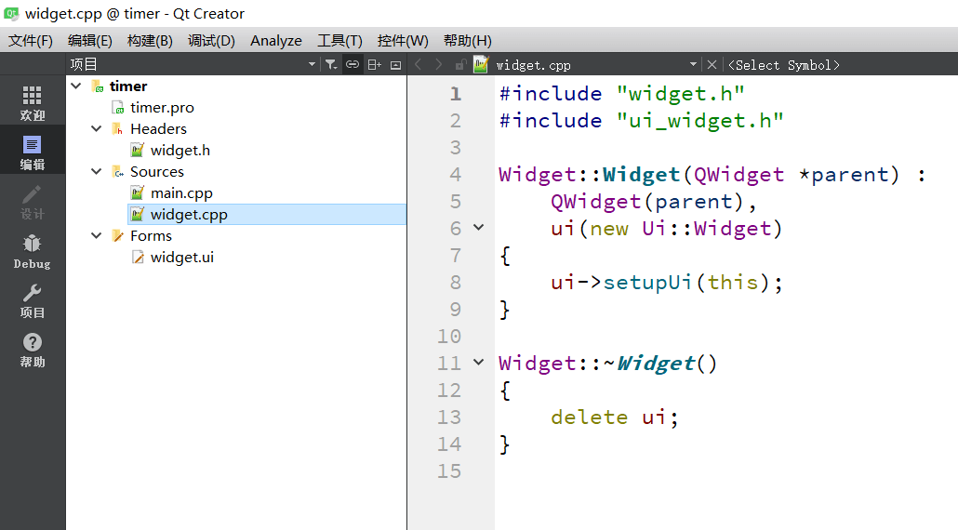Click the filter tree icon
Image resolution: width=958 pixels, height=530 pixels.
click(330, 64)
